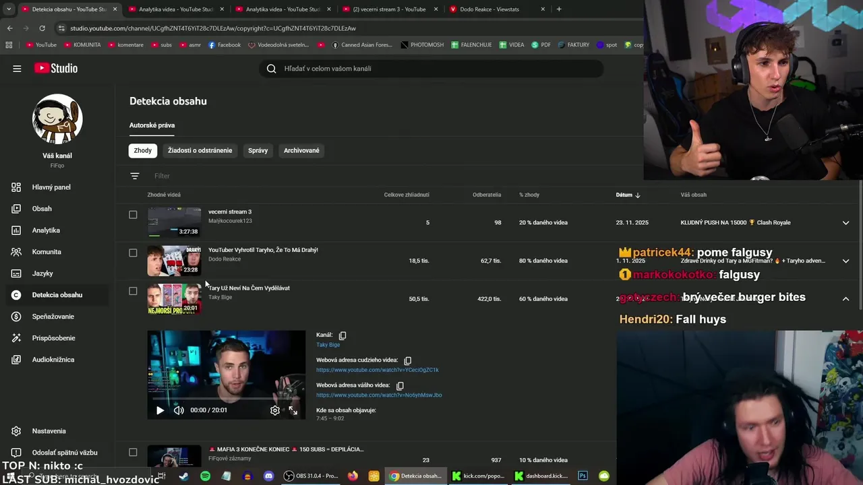Open Prispôsobenie in the sidebar

click(54, 338)
